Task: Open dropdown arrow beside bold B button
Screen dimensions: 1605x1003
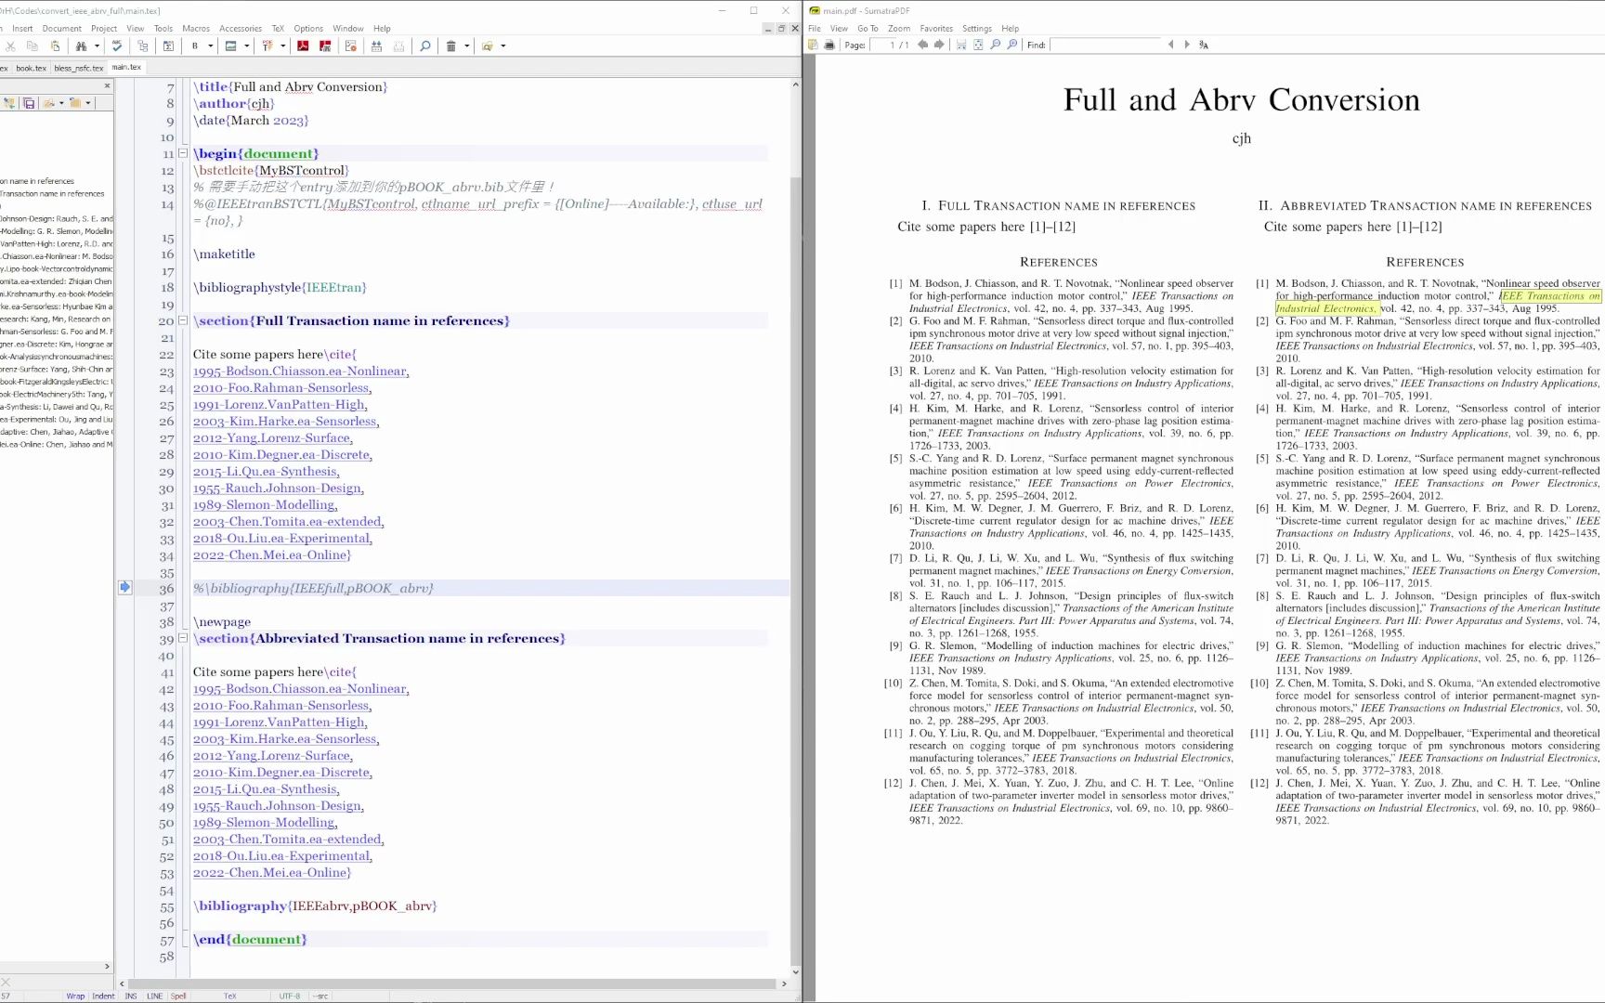Action: pos(211,46)
